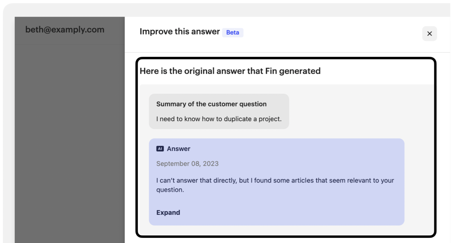452x243 pixels.
Task: Click the duplicate a project question text
Action: tap(219, 119)
